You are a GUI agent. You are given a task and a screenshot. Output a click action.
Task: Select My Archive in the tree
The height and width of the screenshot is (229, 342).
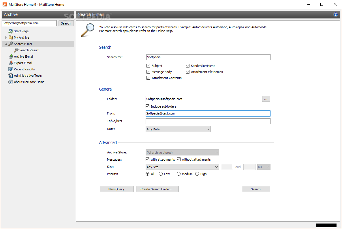(x=21, y=37)
